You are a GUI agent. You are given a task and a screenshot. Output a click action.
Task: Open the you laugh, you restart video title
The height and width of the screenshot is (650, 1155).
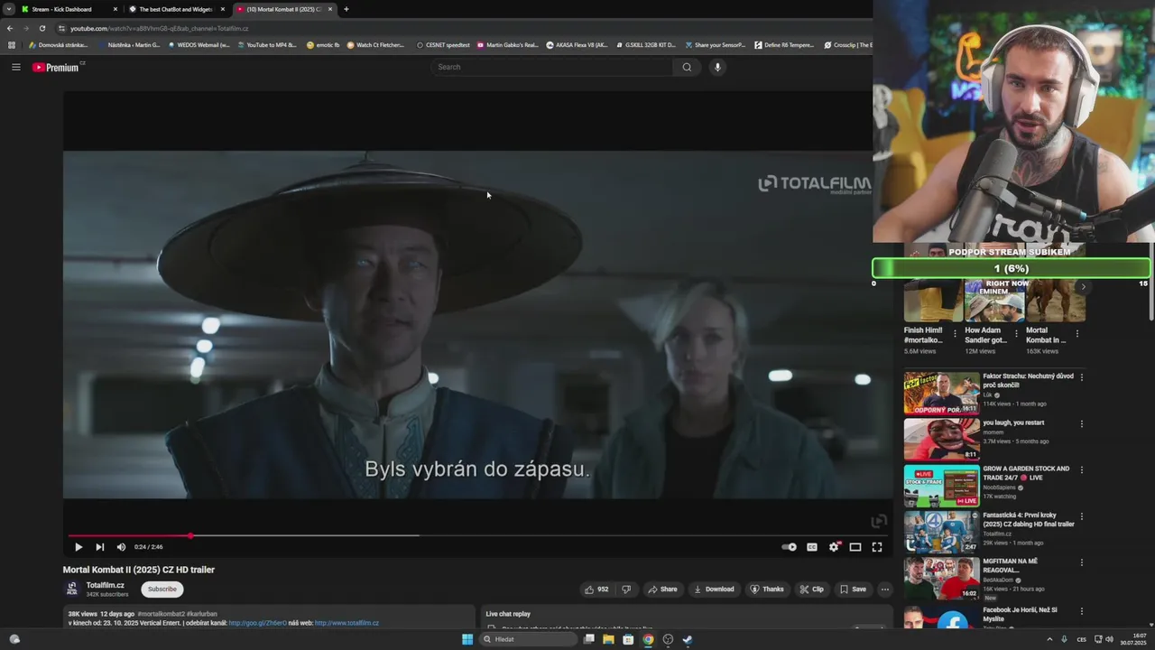1013,422
